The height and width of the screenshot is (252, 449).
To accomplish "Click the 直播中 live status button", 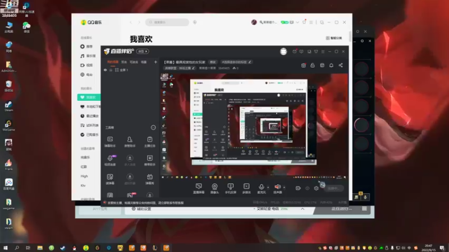I will (x=333, y=188).
